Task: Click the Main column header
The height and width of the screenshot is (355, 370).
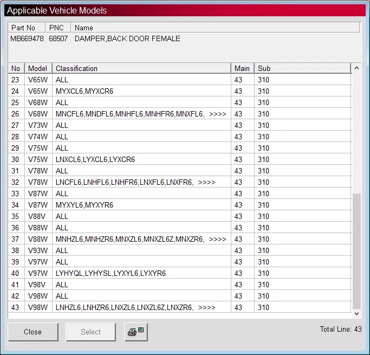Action: tap(243, 68)
